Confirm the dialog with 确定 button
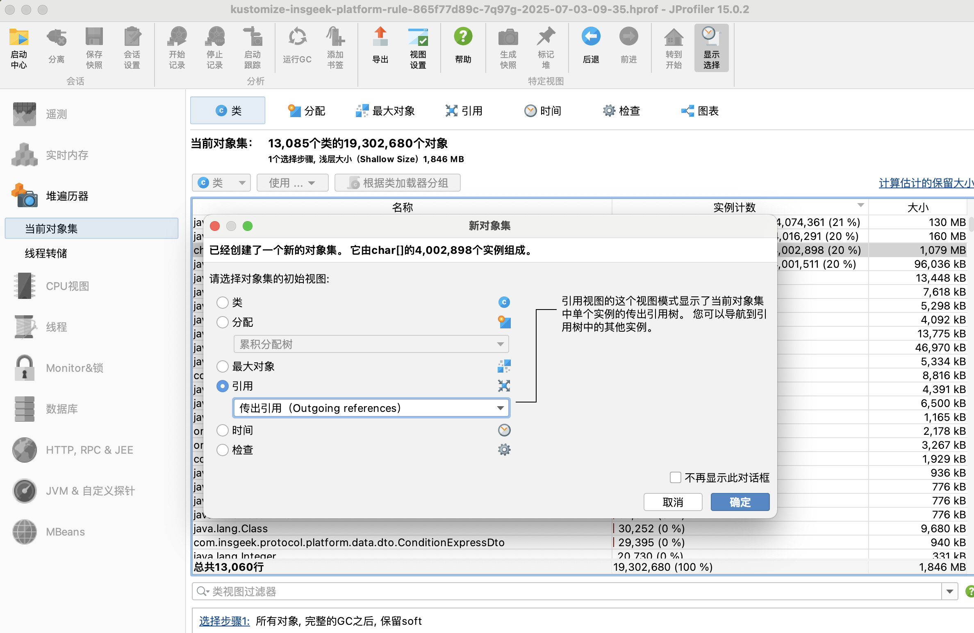This screenshot has width=974, height=633. coord(740,502)
